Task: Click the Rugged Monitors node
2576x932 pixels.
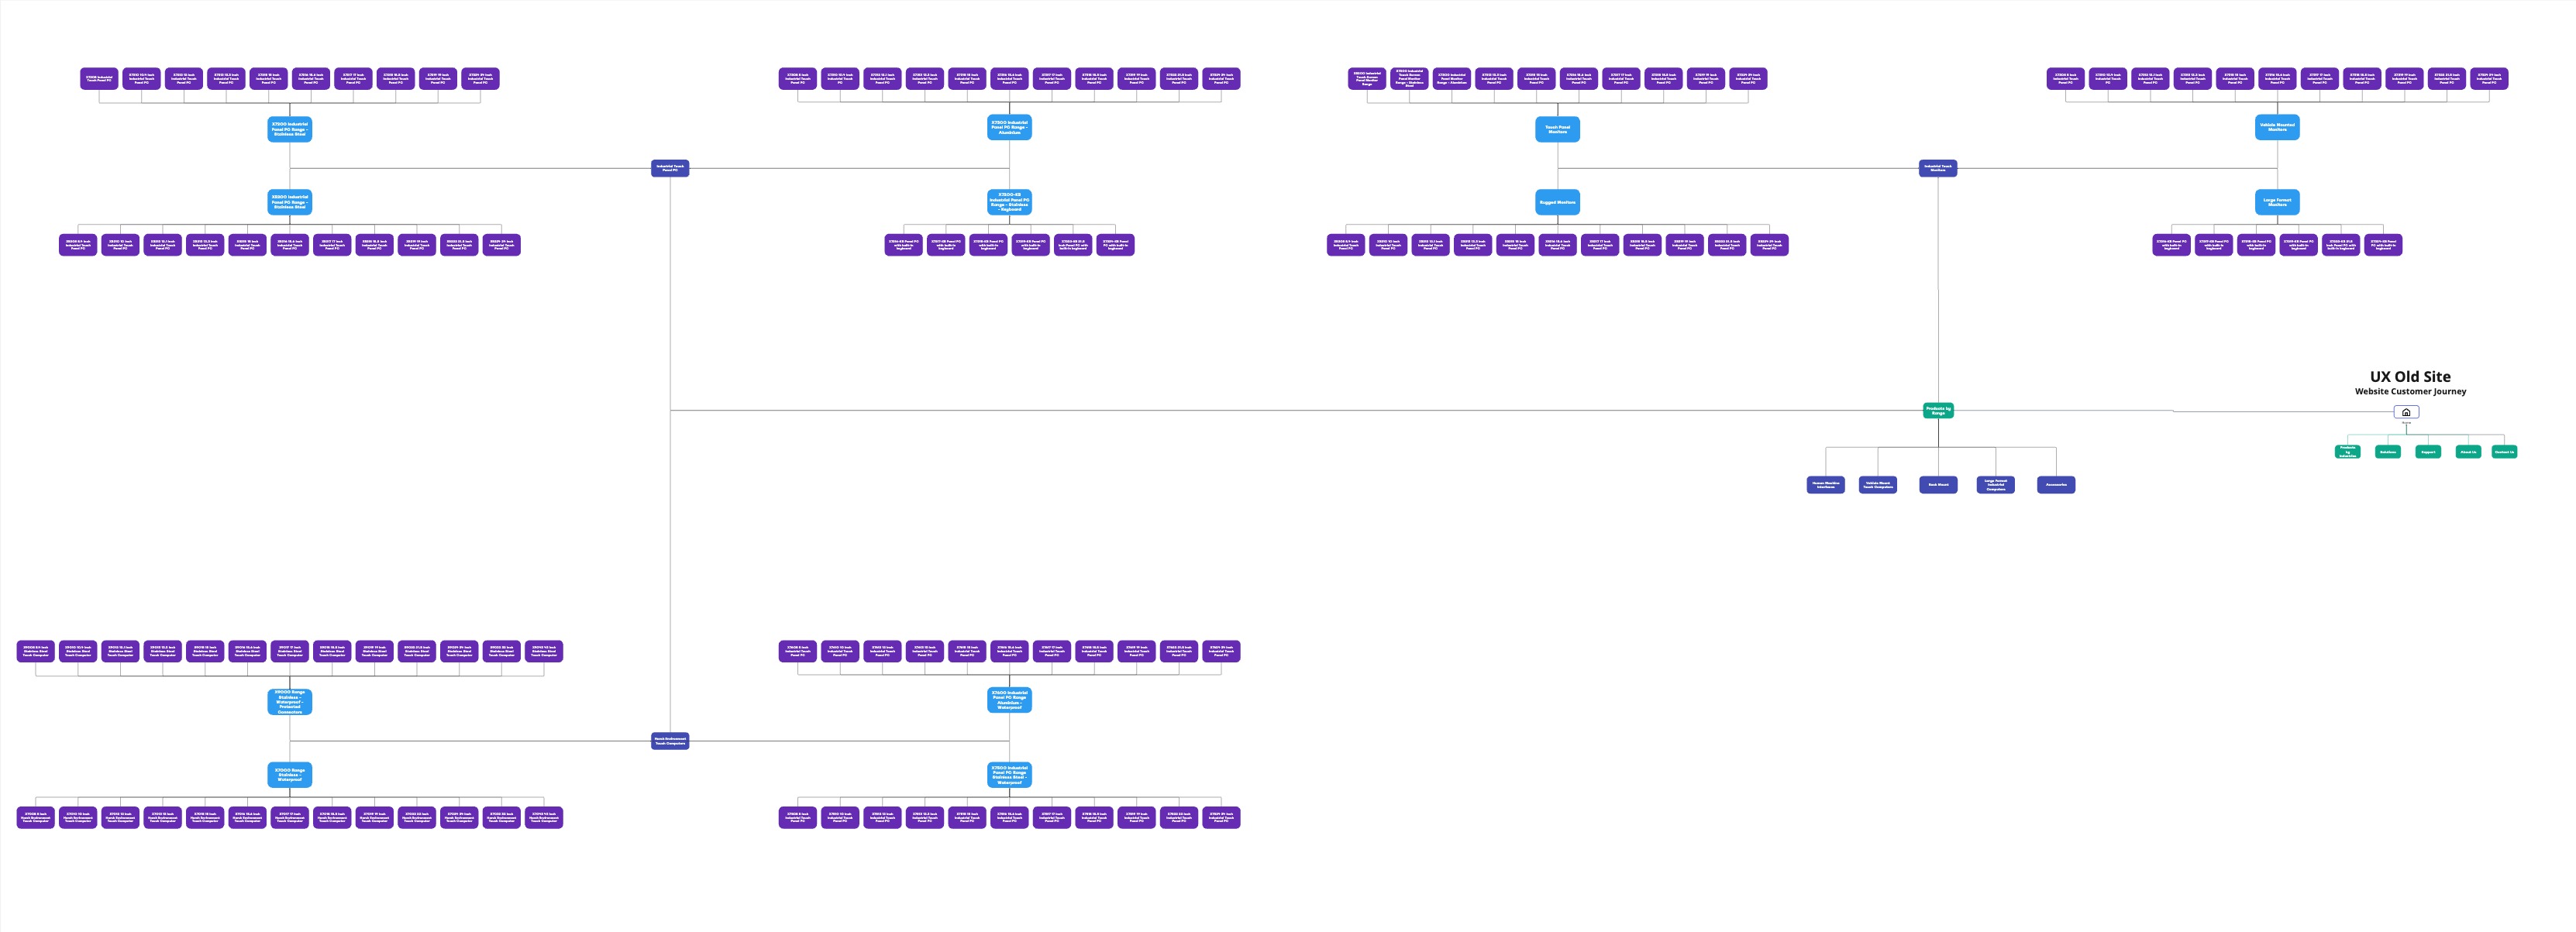Action: coord(1557,202)
